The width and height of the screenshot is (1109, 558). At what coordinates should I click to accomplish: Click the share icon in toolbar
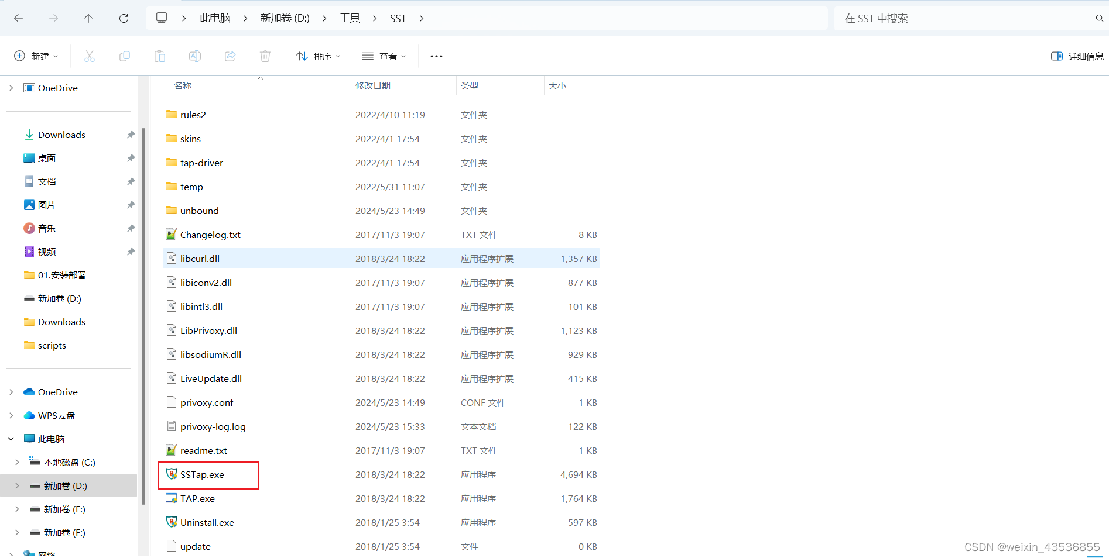click(x=230, y=56)
